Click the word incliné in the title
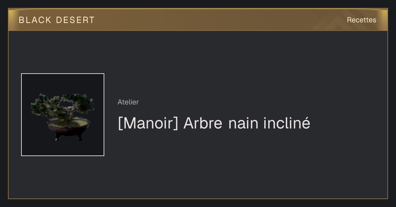The height and width of the screenshot is (207, 396). pyautogui.click(x=287, y=123)
